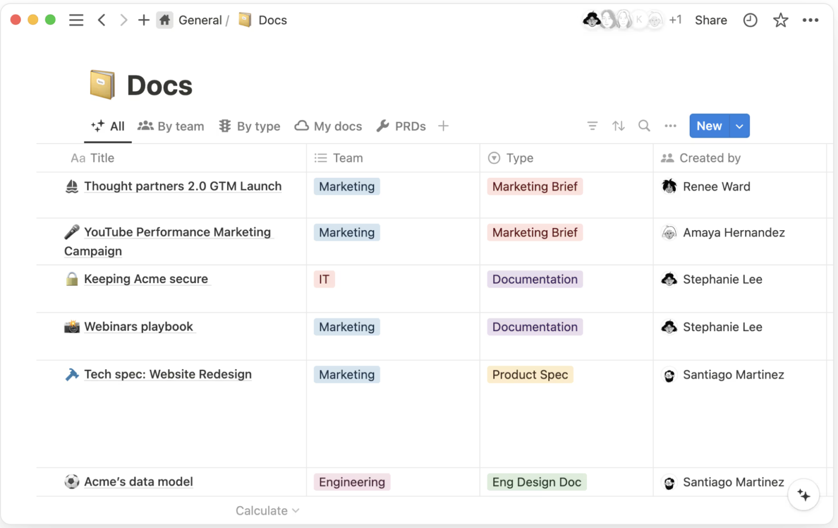Image resolution: width=838 pixels, height=528 pixels.
Task: Click the Share button
Action: pos(710,20)
